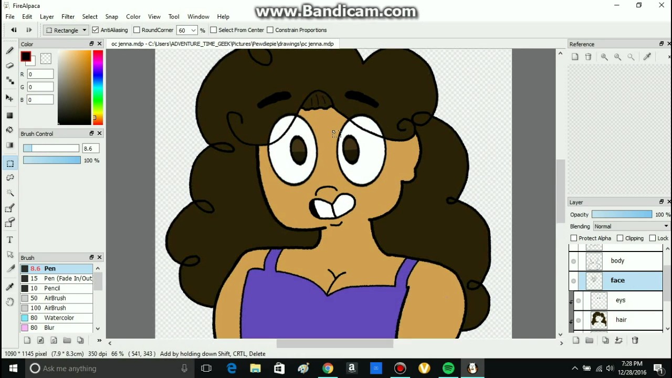Click the add brush folder icon
The height and width of the screenshot is (378, 672).
(67, 340)
